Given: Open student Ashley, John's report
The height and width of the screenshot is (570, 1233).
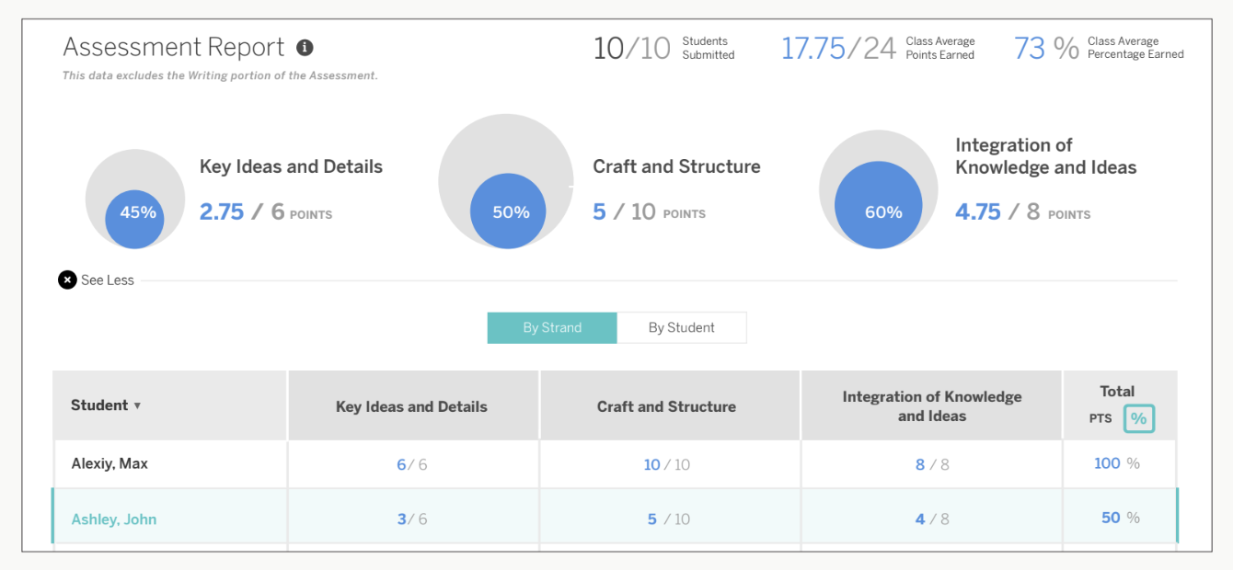Looking at the screenshot, I should (114, 519).
